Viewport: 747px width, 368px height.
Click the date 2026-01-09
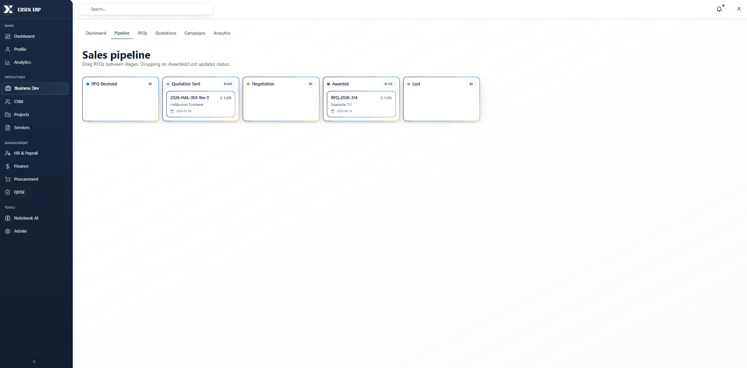pyautogui.click(x=184, y=111)
